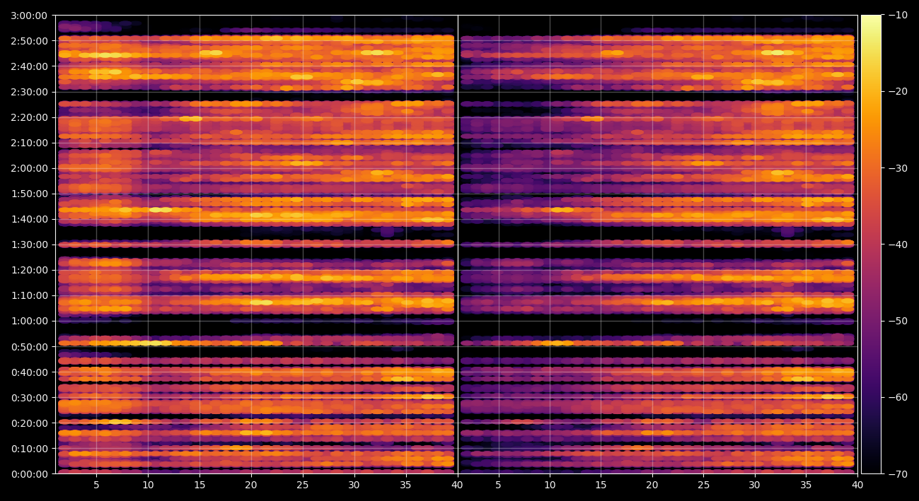Screen dimensions: 919x501
Task: Click the 1:20:00 y-axis tick label
Action: 29,270
